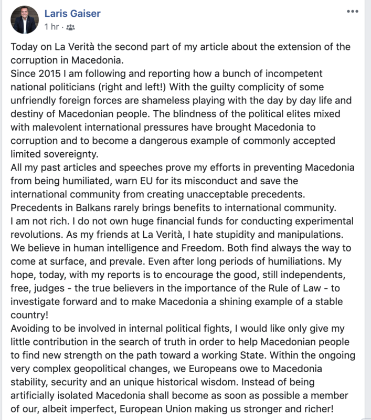Click the line "All my past articles and speeches"
The height and width of the screenshot is (420, 371).
pos(79,168)
